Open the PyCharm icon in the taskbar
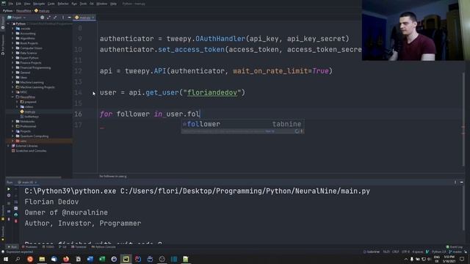Screen dimensions: 470x264 126,259
